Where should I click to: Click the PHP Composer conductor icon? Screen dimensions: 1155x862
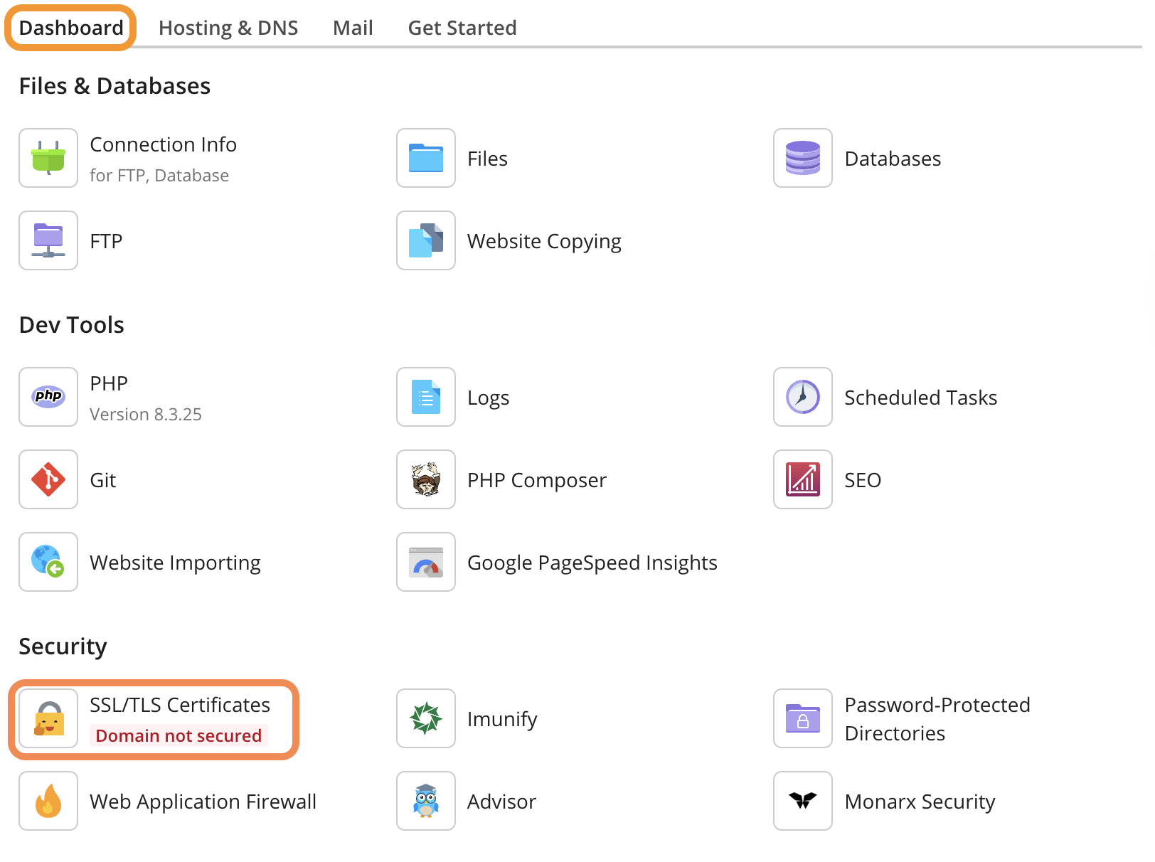pyautogui.click(x=425, y=479)
